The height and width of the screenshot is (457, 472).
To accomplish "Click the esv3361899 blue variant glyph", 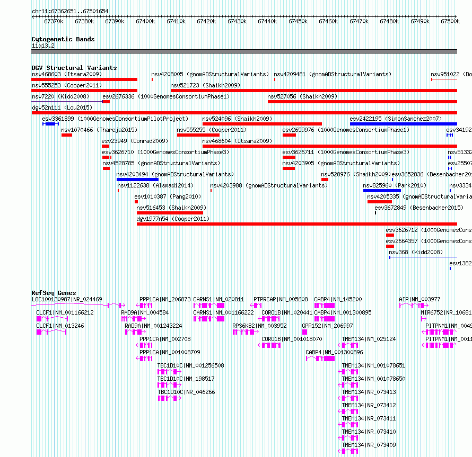I will coord(50,124).
